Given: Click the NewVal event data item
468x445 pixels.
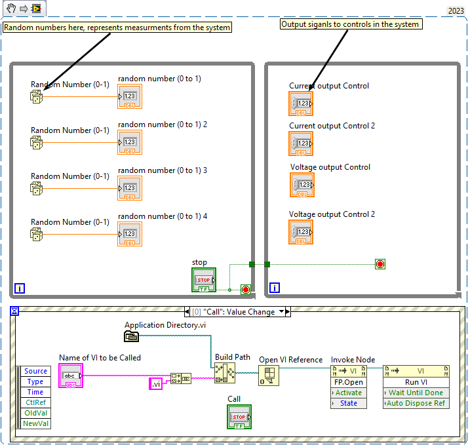Looking at the screenshot, I should coord(35,423).
